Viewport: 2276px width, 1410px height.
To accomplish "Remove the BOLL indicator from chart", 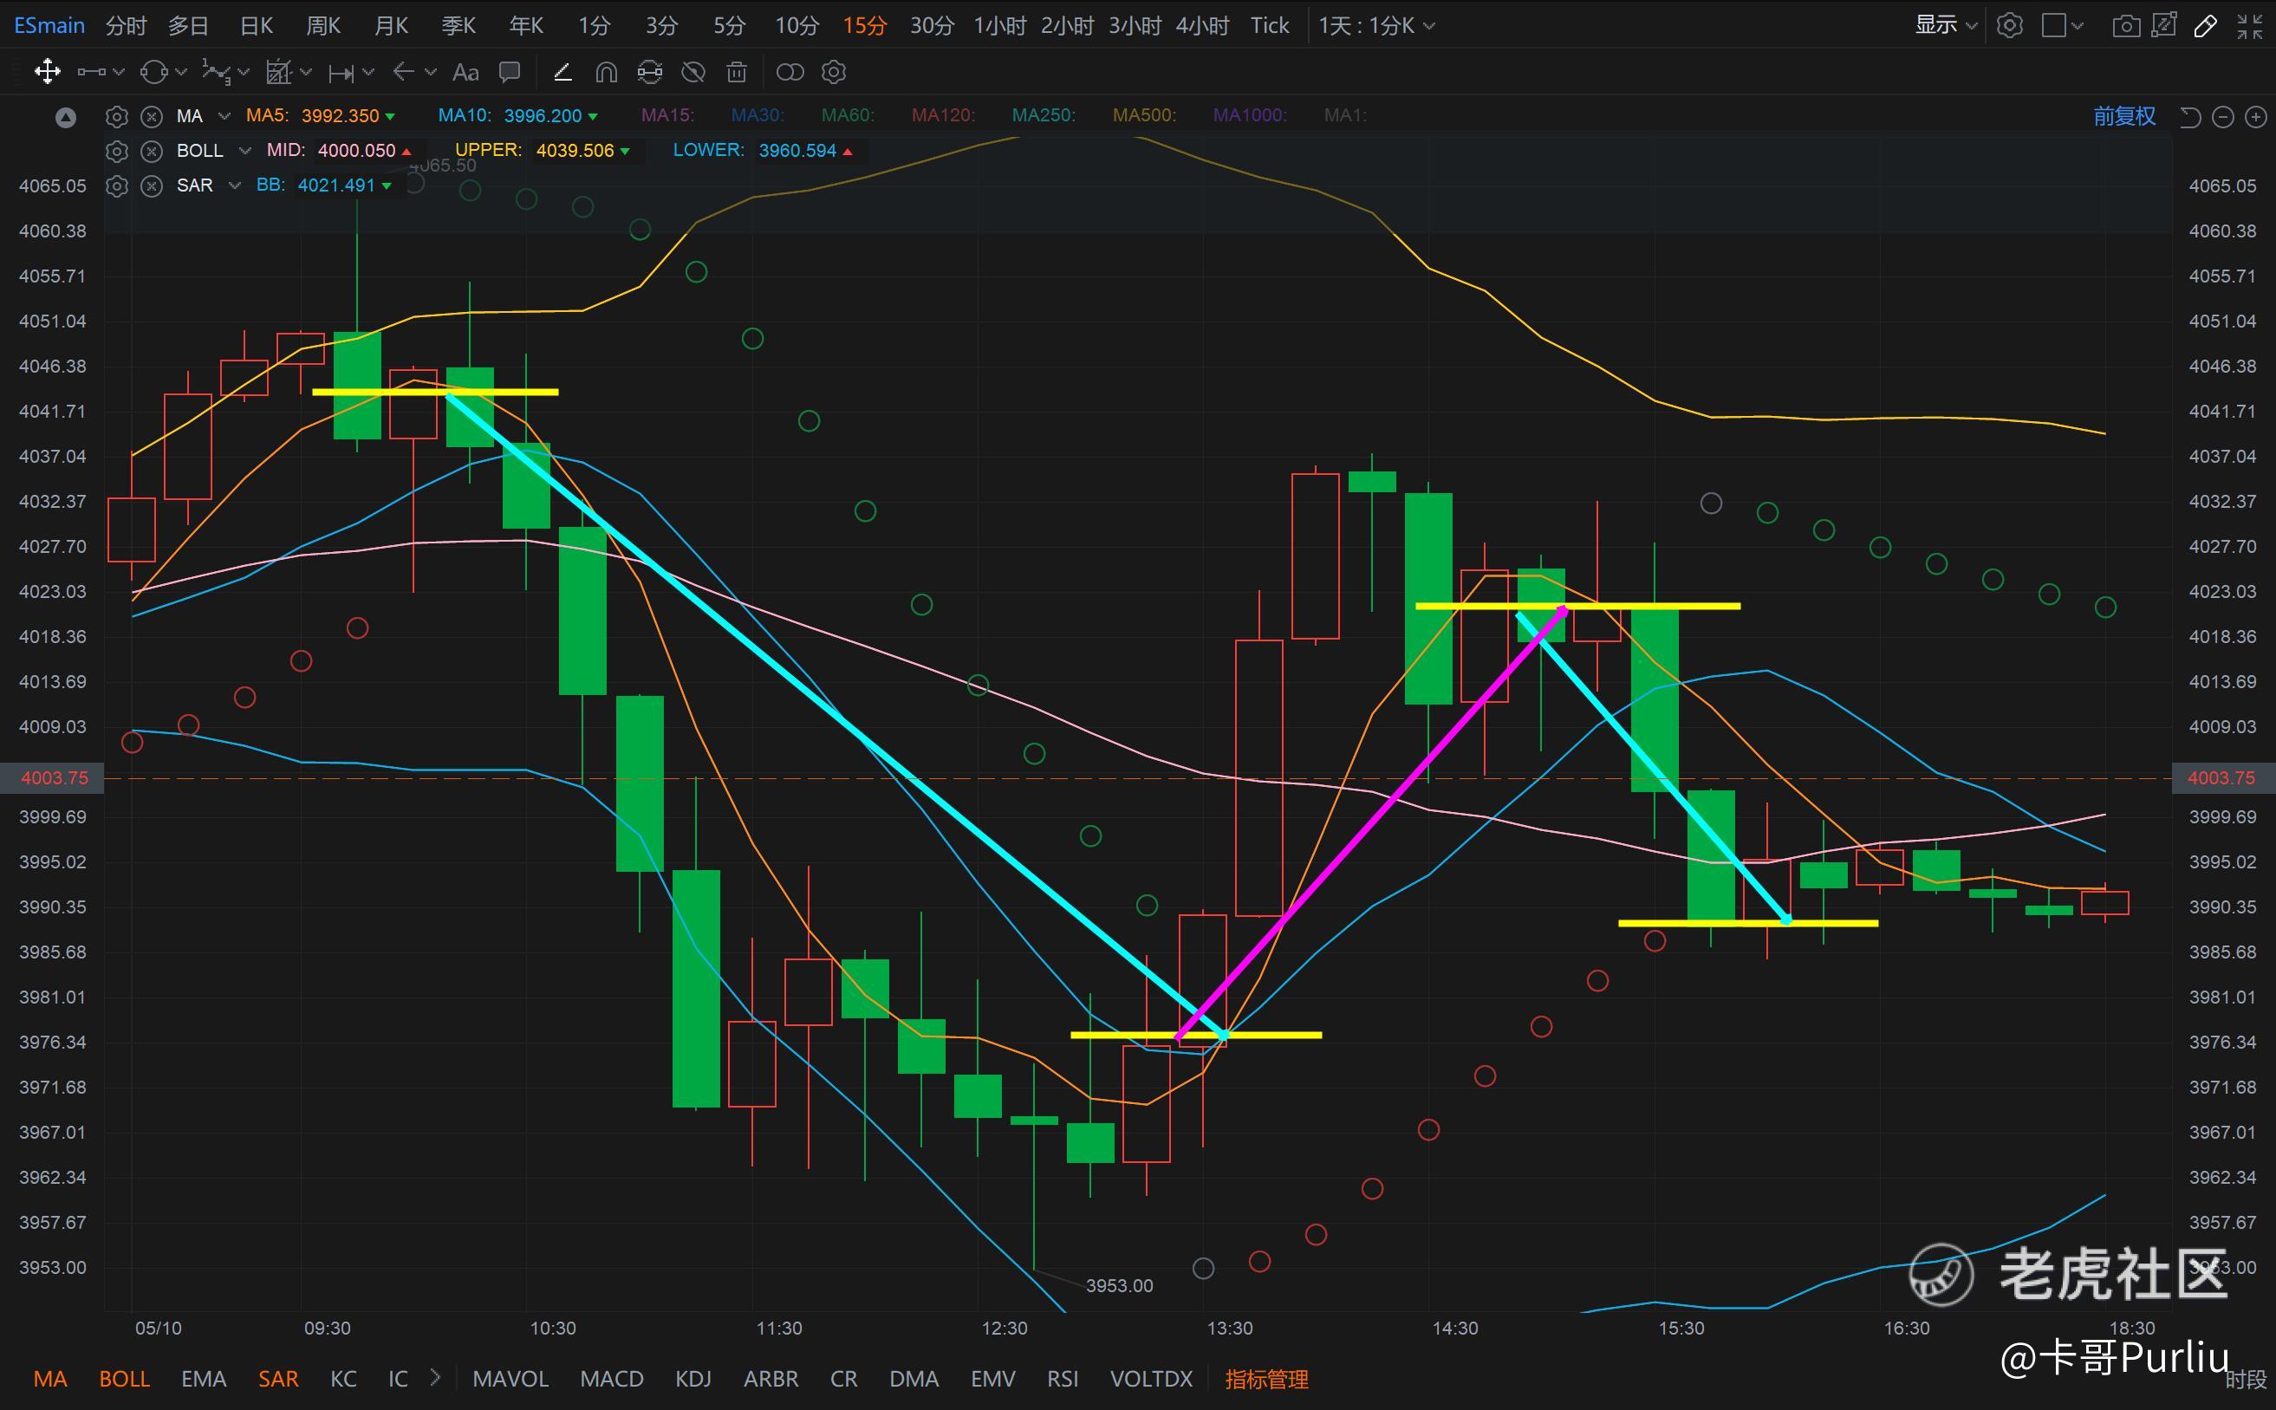I will pos(151,151).
